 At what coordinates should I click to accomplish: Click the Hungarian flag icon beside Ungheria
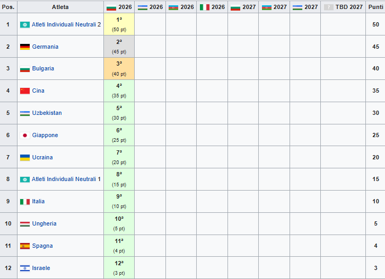[x=25, y=224]
